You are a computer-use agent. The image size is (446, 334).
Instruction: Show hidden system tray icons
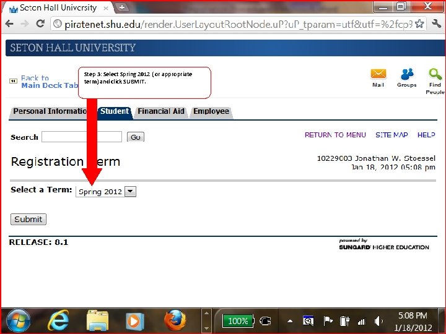point(290,321)
